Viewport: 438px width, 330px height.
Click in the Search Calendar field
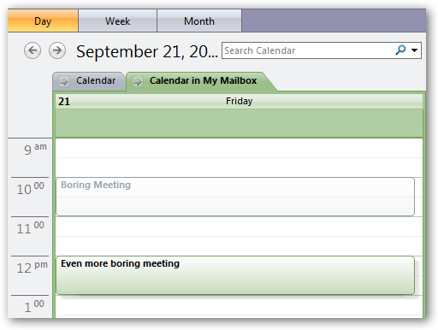tap(308, 50)
